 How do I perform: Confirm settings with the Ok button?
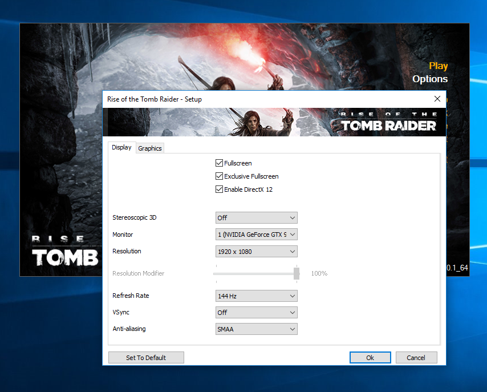[x=370, y=358]
